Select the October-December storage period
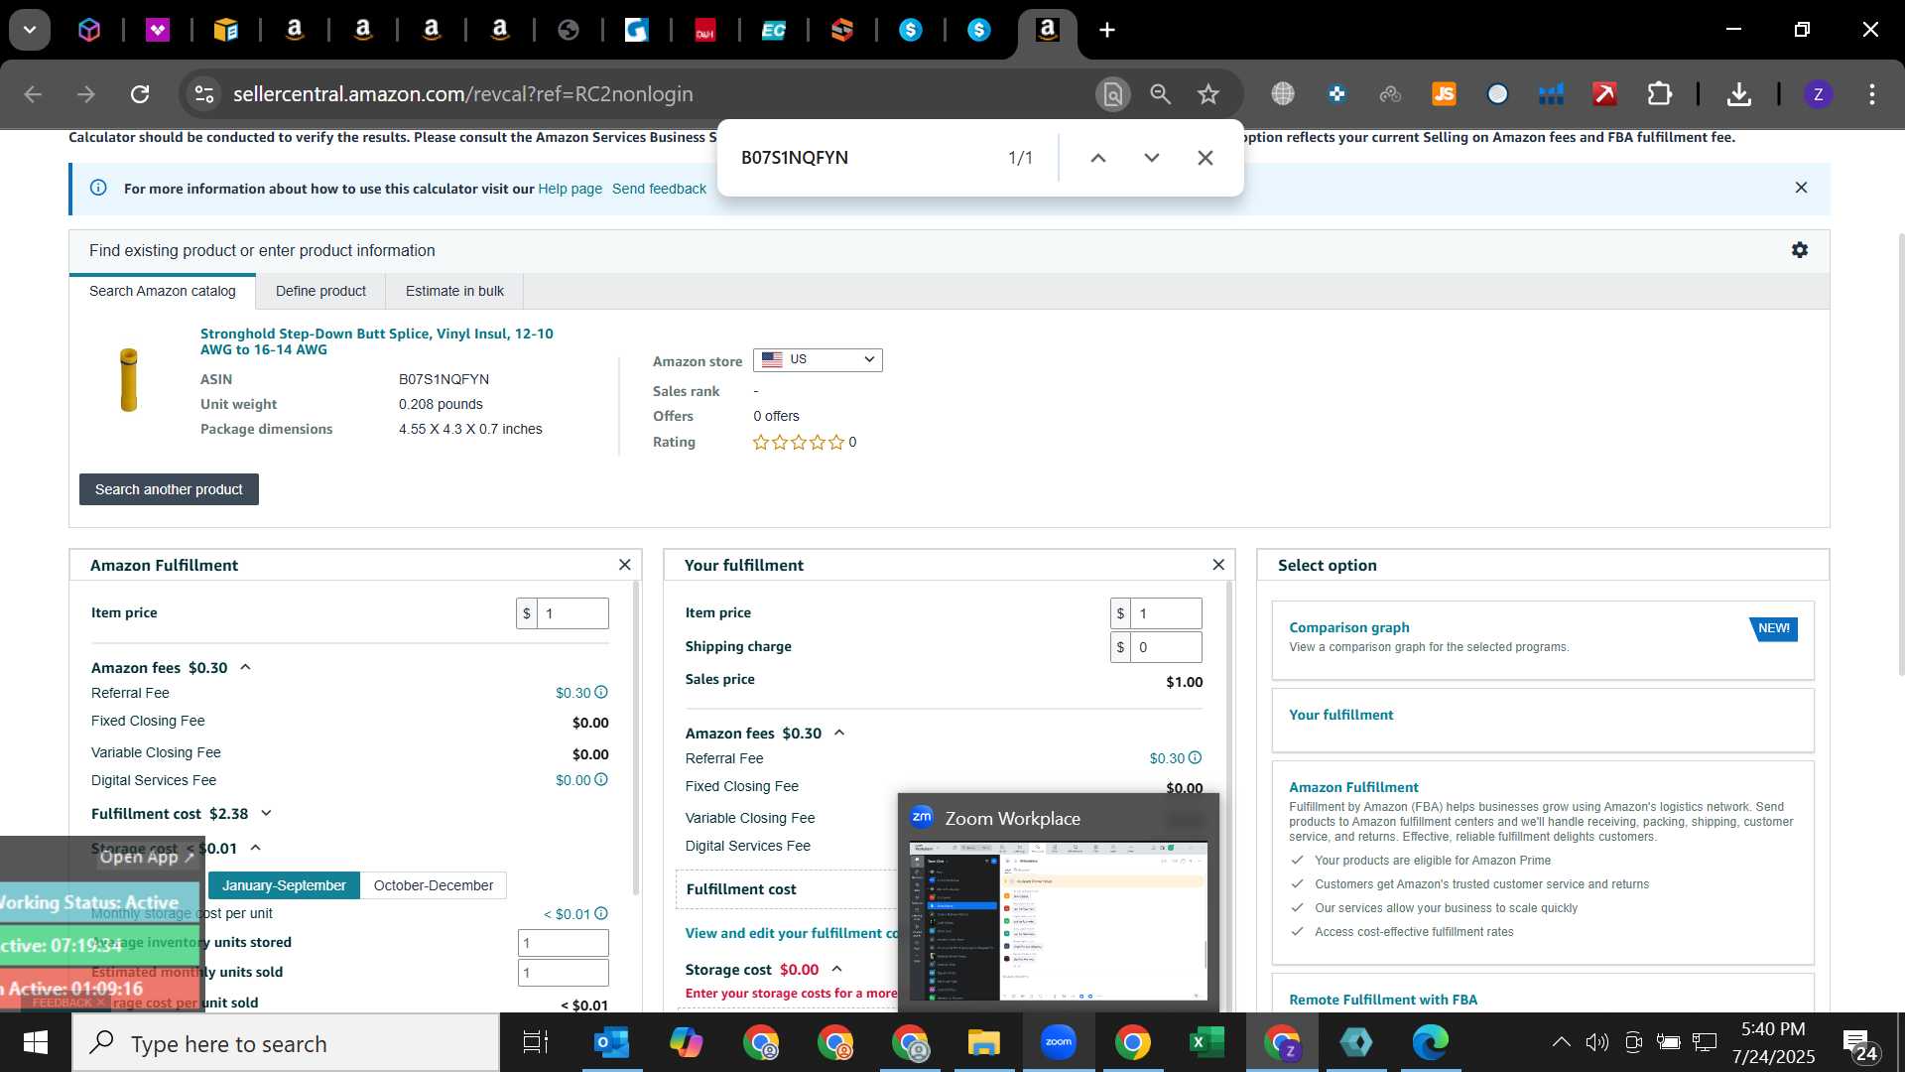1905x1072 pixels. (434, 885)
